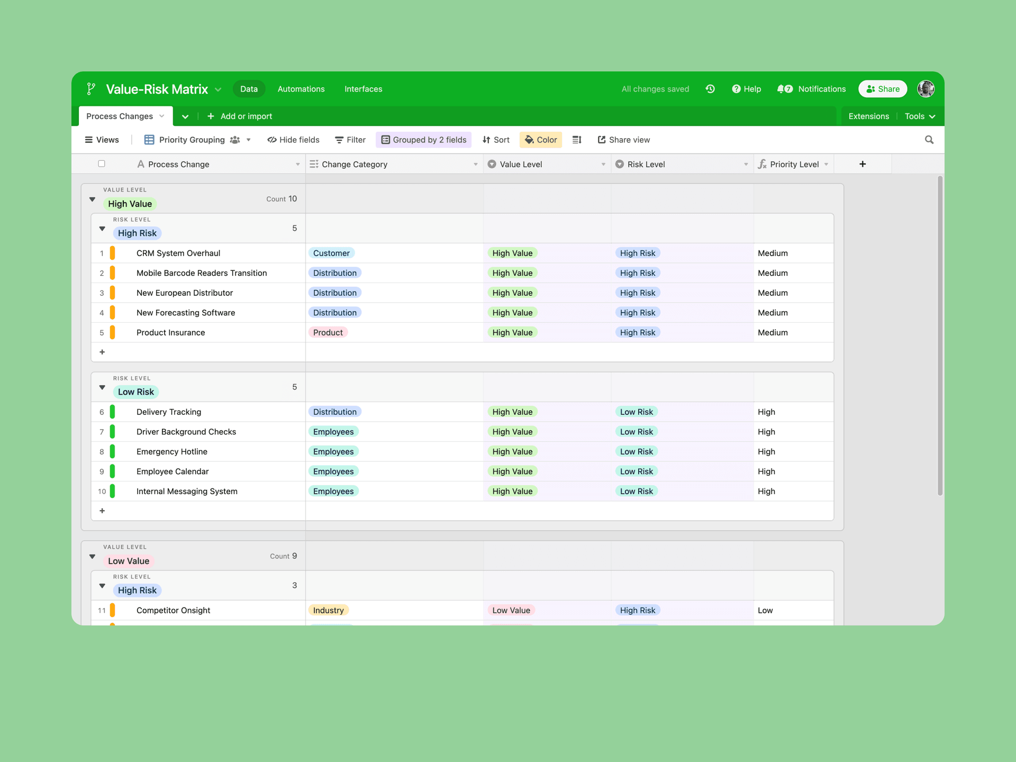Click the Risk Level field type icon
Image resolution: width=1016 pixels, height=762 pixels.
tap(619, 164)
